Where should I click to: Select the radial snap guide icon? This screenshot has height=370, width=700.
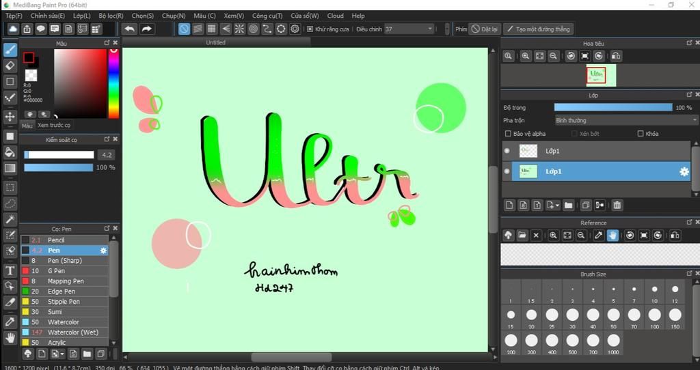click(239, 29)
